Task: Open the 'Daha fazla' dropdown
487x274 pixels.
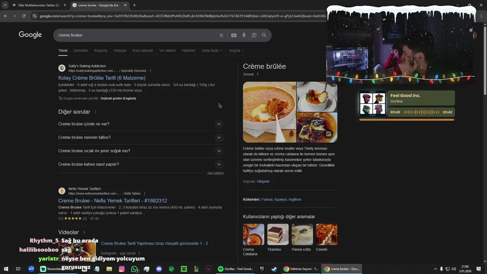Action: pyautogui.click(x=212, y=51)
